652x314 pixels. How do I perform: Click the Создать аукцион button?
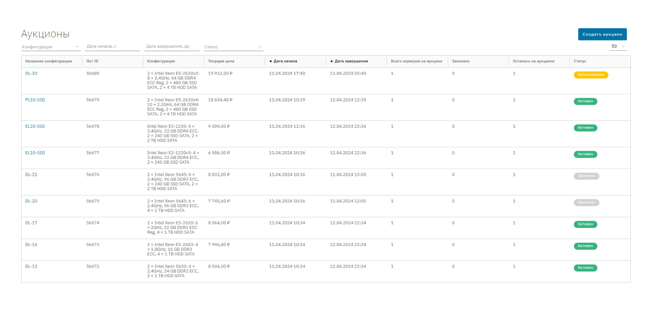tap(602, 34)
